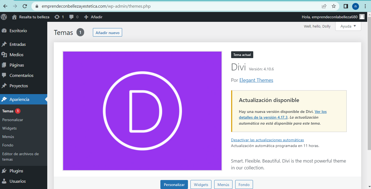
Task: Click the 'Versión: 4.10.6' text
Action: coord(261,69)
